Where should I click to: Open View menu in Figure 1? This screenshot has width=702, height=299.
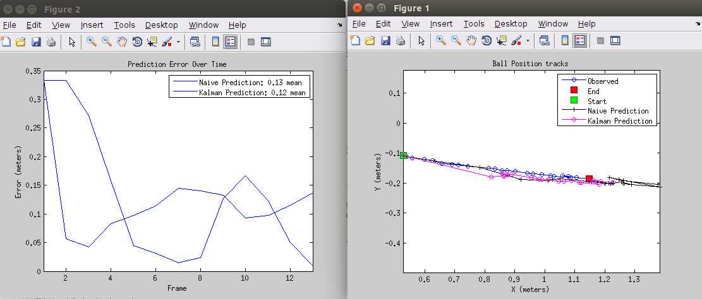(411, 24)
